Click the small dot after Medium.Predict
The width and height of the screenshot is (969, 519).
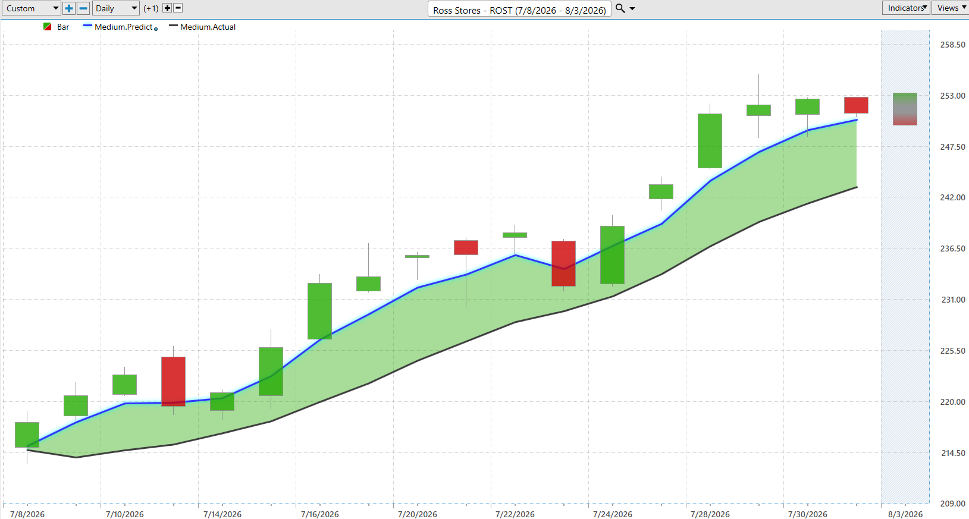pyautogui.click(x=156, y=29)
